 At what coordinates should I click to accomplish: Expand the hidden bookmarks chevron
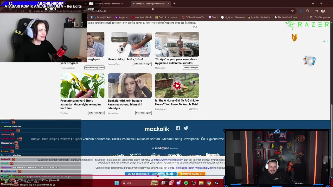(303, 17)
